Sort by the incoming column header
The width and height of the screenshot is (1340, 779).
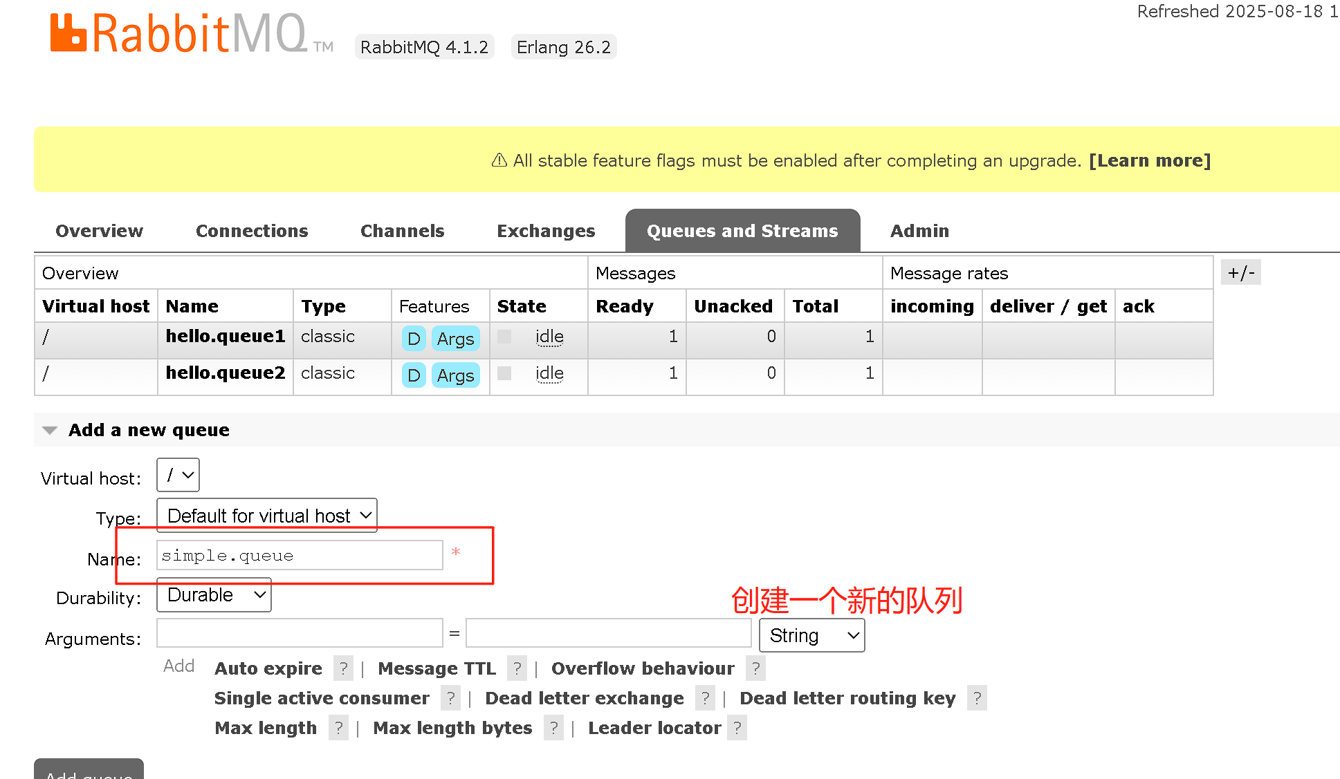click(x=932, y=306)
